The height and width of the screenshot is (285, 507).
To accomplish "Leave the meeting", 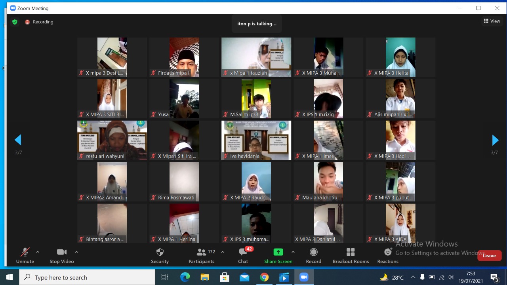I will [489, 256].
